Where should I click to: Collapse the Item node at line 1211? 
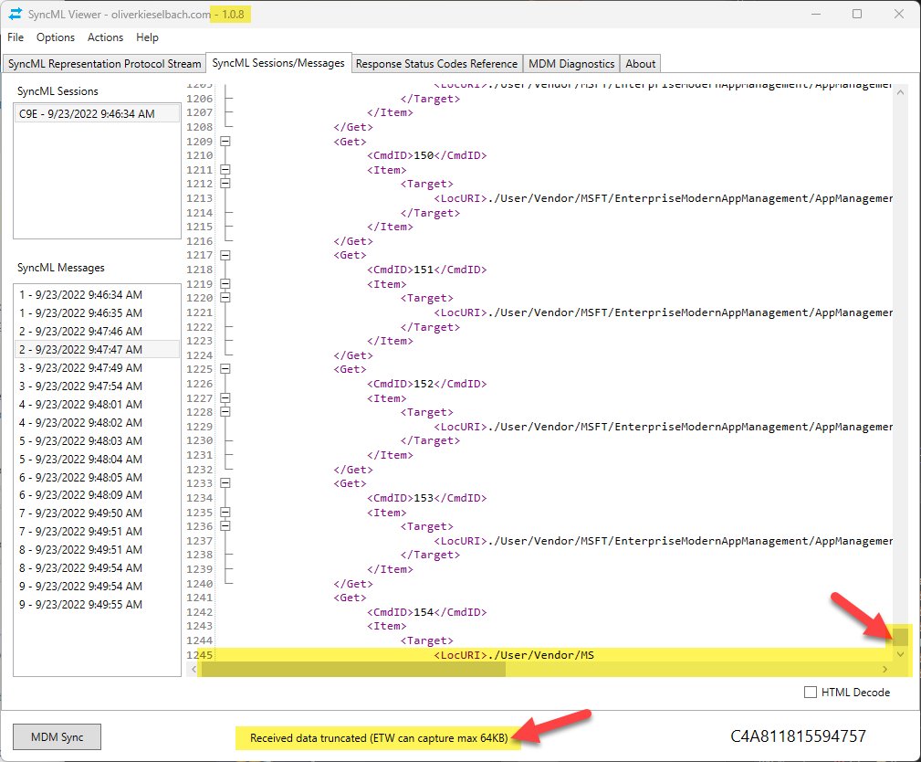click(x=225, y=169)
